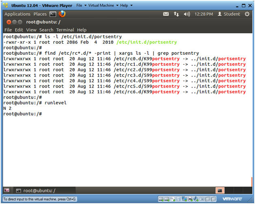Open the Applications menu

point(17,14)
